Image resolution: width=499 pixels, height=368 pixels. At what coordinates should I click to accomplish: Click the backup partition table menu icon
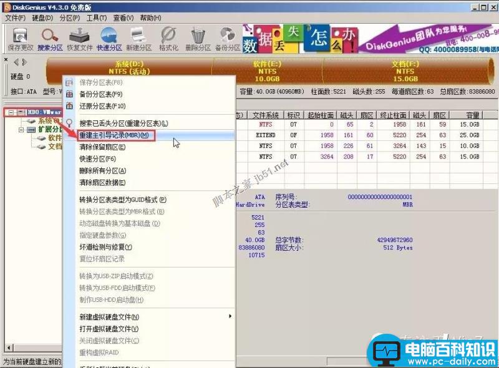[x=69, y=94]
